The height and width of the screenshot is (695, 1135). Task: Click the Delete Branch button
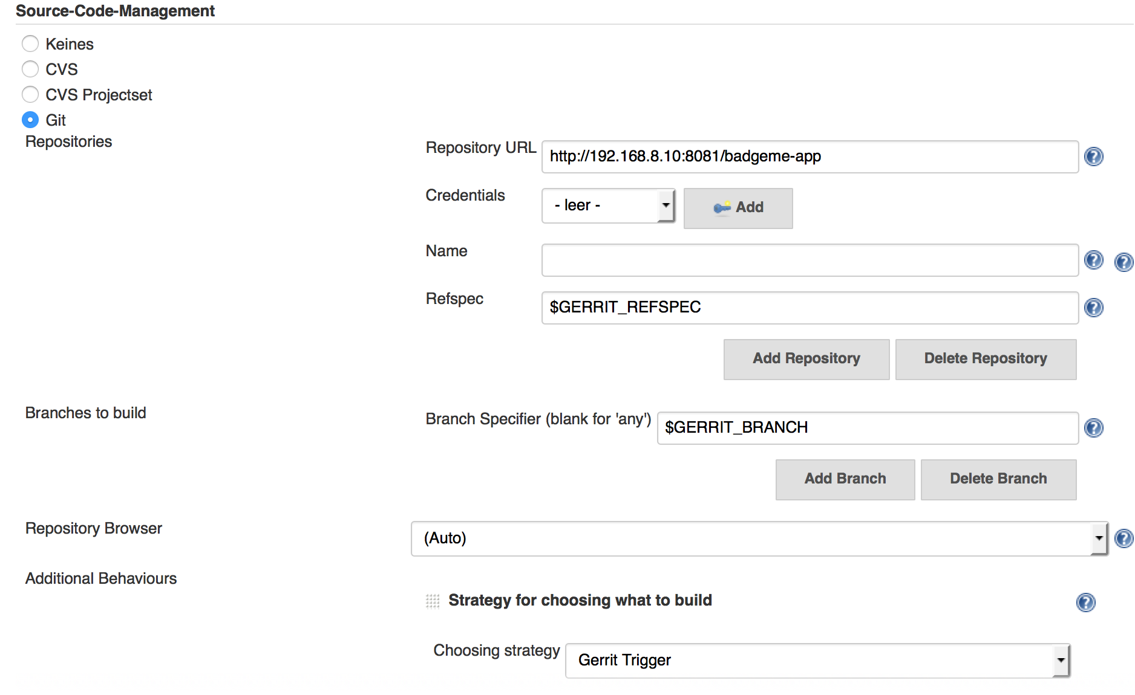point(998,479)
